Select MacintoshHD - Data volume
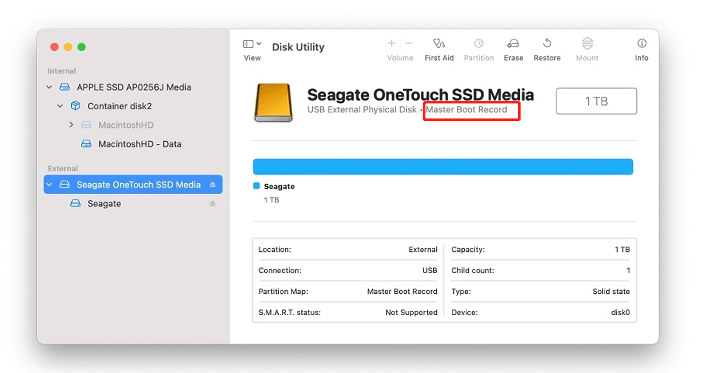 click(140, 144)
